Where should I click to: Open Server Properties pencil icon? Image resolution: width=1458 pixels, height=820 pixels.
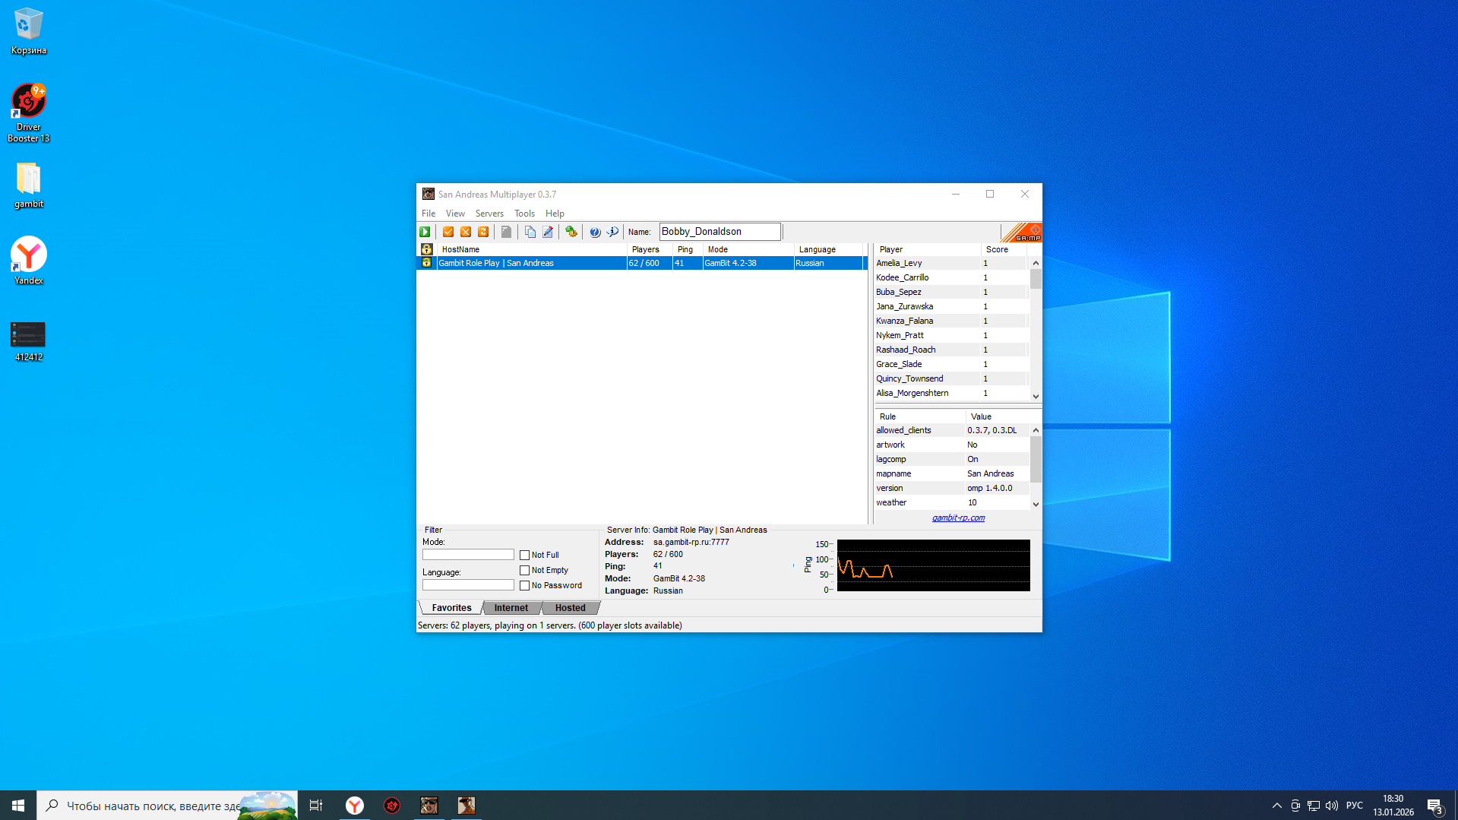(x=548, y=232)
